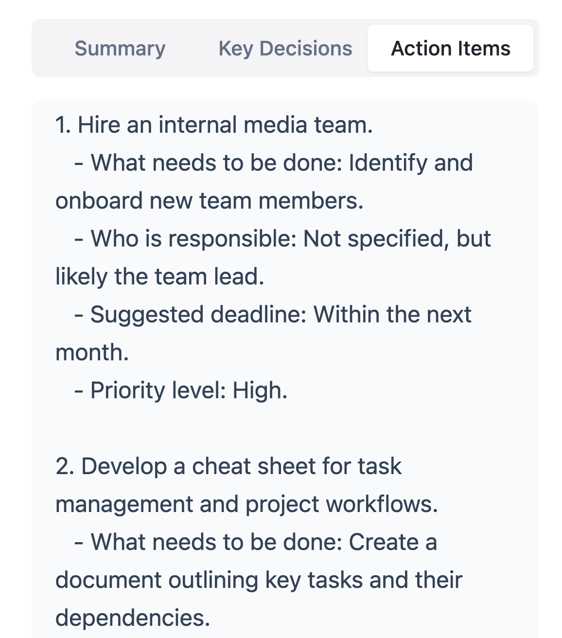
Task: Click the word "dependencies" at the bottom
Action: click(132, 618)
